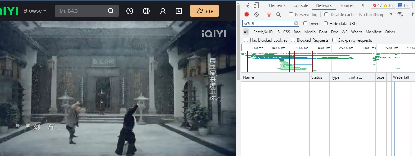
Task: Sort by Type column header
Action: point(338,77)
